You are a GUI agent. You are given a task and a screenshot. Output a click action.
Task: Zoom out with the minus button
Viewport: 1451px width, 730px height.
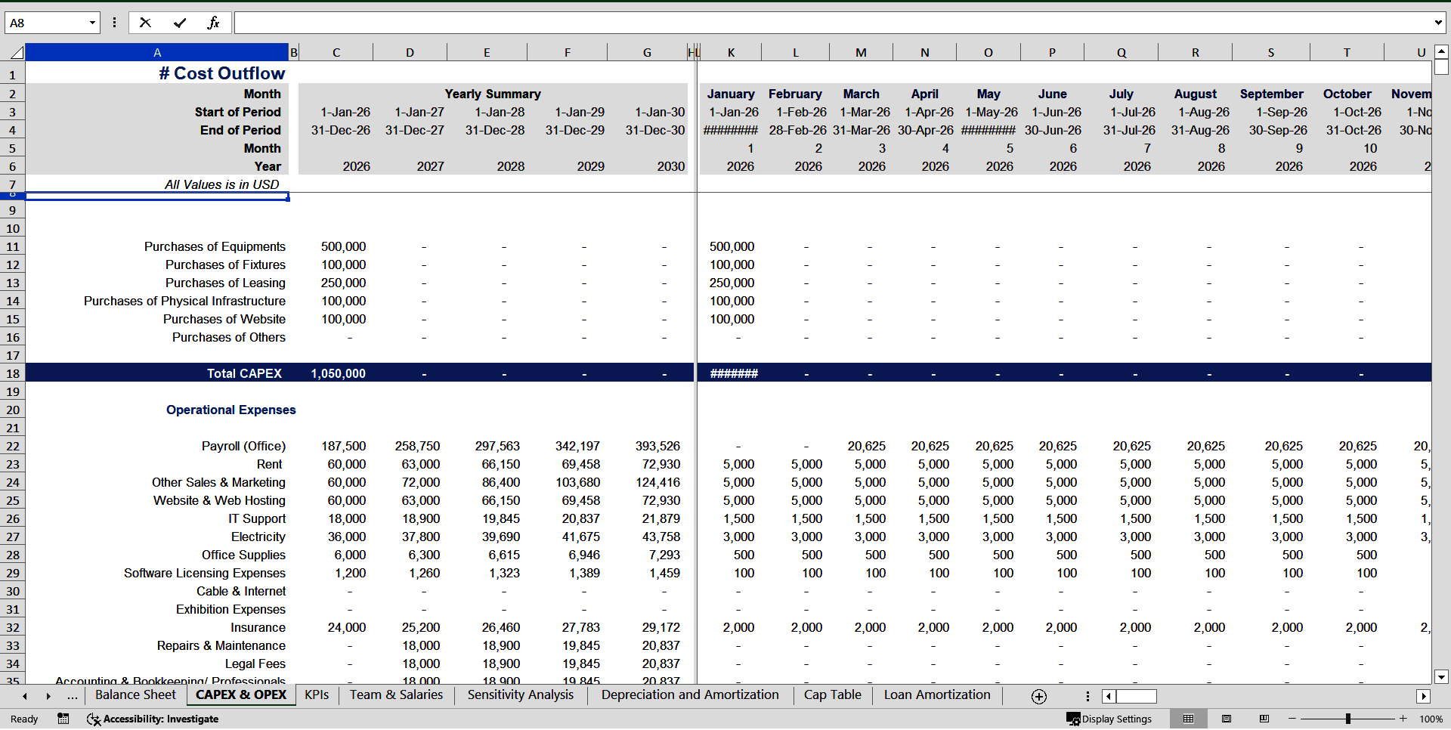(x=1292, y=719)
